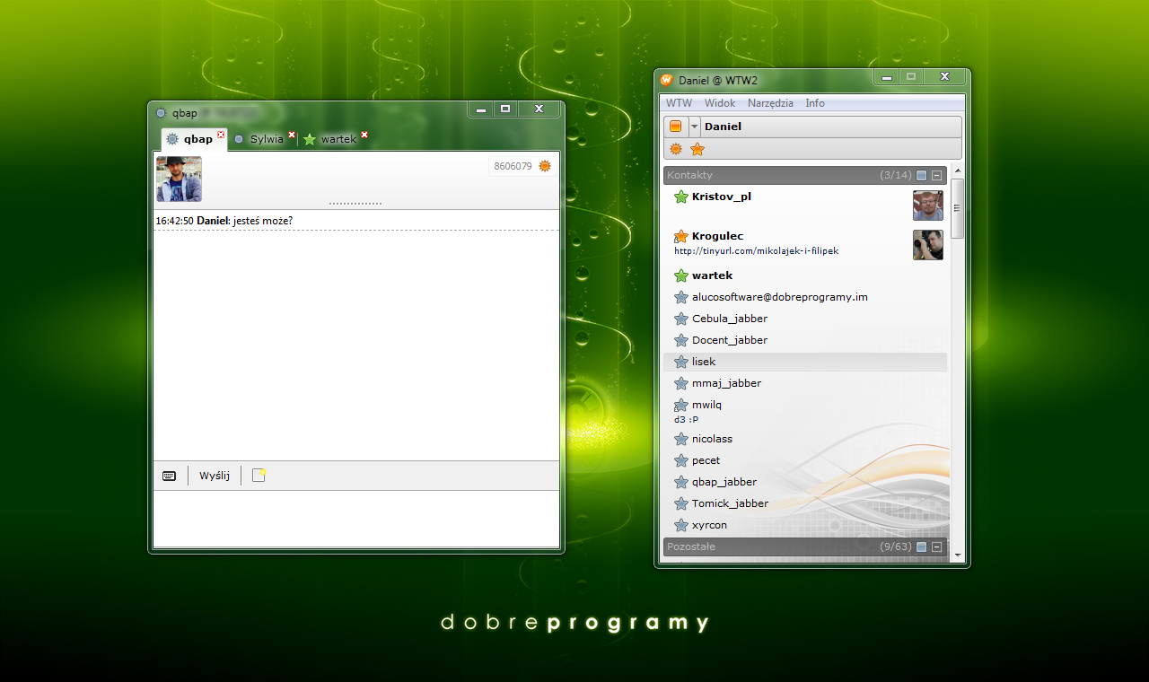Click the sun-shaped icon under Daniel's name
This screenshot has height=682, width=1149.
coord(676,149)
